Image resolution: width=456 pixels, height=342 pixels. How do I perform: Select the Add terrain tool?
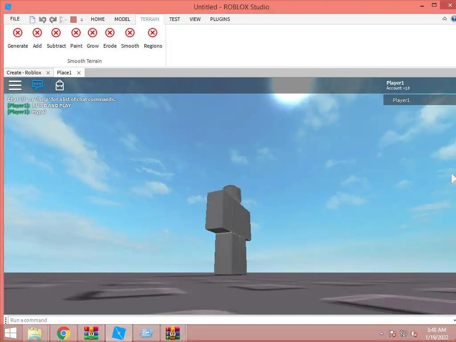37,38
